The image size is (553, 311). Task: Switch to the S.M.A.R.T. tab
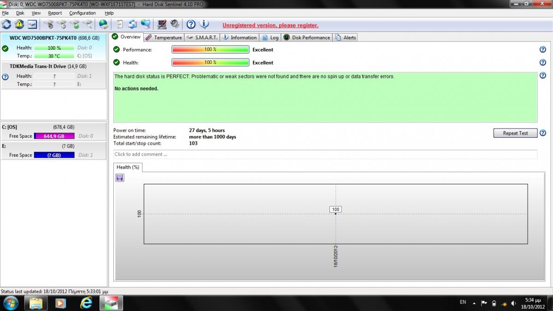click(202, 37)
